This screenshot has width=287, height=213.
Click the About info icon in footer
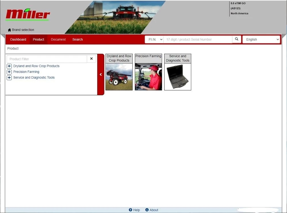pyautogui.click(x=147, y=210)
